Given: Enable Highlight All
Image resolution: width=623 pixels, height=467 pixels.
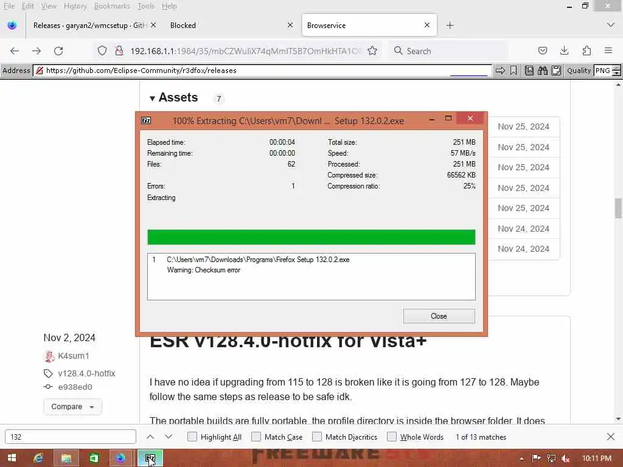Looking at the screenshot, I should pos(192,437).
